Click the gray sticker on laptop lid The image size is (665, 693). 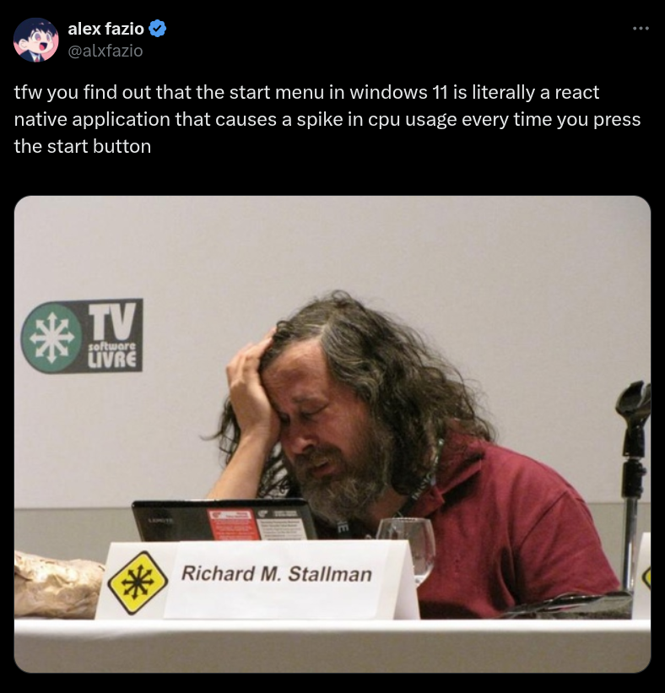[280, 523]
